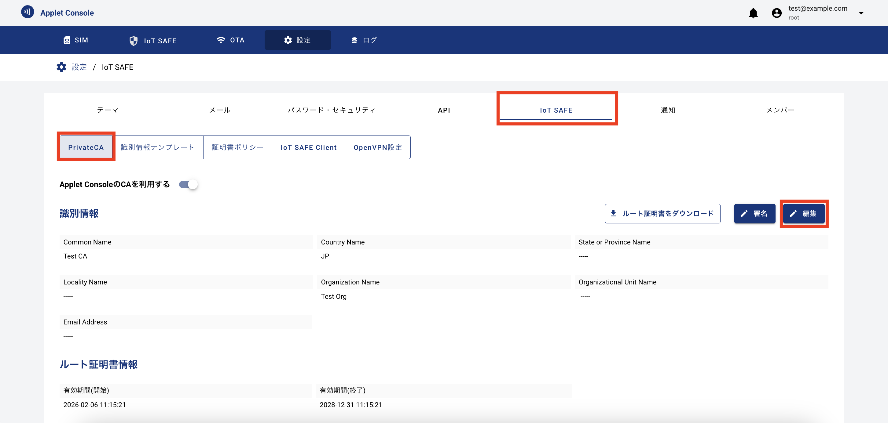The height and width of the screenshot is (423, 888).
Task: Open the 設定 item in the navbar
Action: click(x=297, y=40)
